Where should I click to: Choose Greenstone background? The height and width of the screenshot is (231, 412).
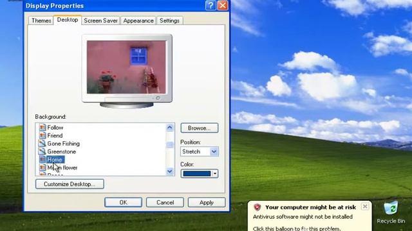(x=62, y=151)
